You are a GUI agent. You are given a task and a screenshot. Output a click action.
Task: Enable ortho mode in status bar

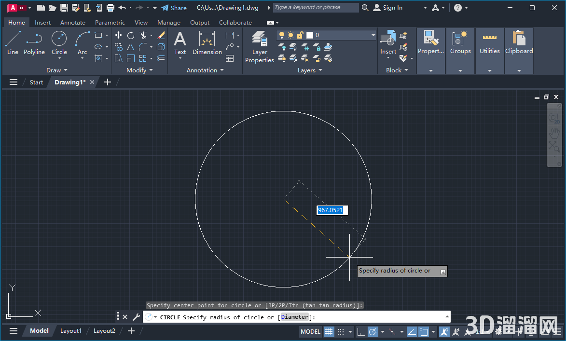(x=361, y=332)
